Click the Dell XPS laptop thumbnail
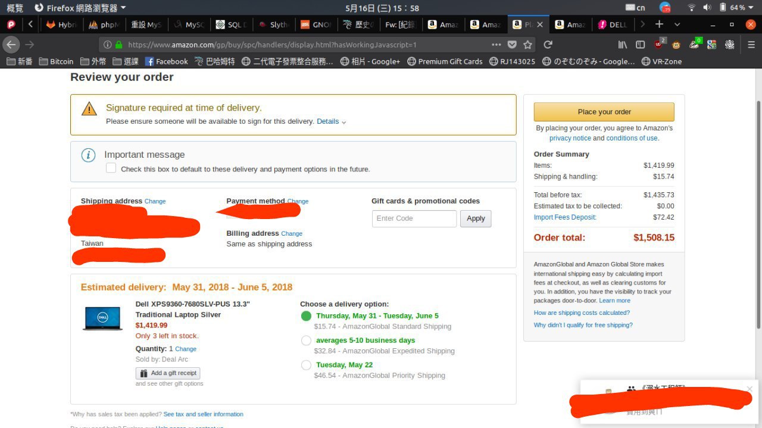The height and width of the screenshot is (428, 762). 102,318
